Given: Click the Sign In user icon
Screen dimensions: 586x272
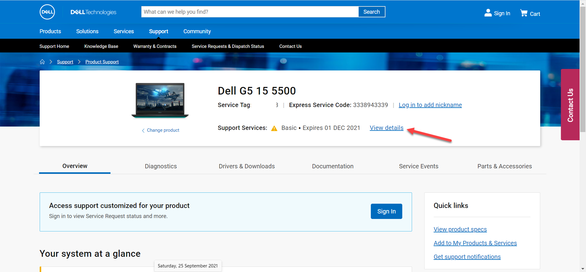Looking at the screenshot, I should coord(488,13).
